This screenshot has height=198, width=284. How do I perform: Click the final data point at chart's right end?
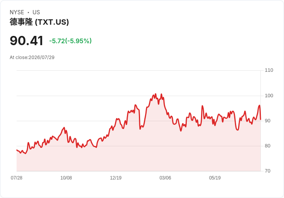[260, 120]
